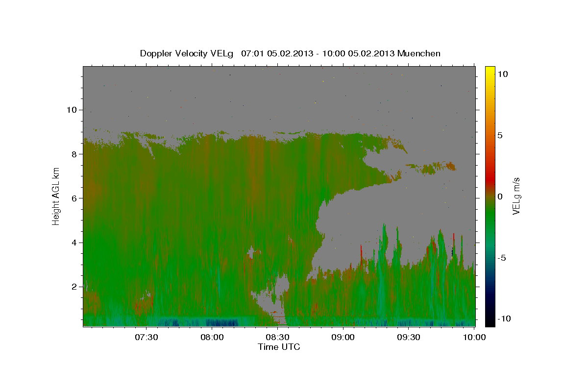The height and width of the screenshot is (392, 588).
Task: Click the height axis label '10'
Action: tap(72, 110)
